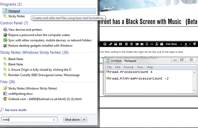
Task: Expand the Shut down options arrow
Action: pos(84,120)
